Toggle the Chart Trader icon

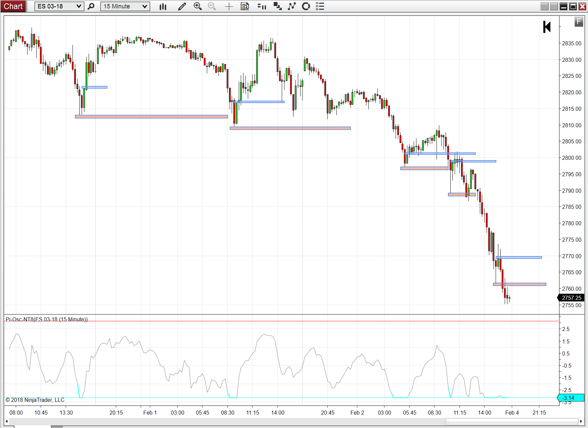tap(262, 6)
